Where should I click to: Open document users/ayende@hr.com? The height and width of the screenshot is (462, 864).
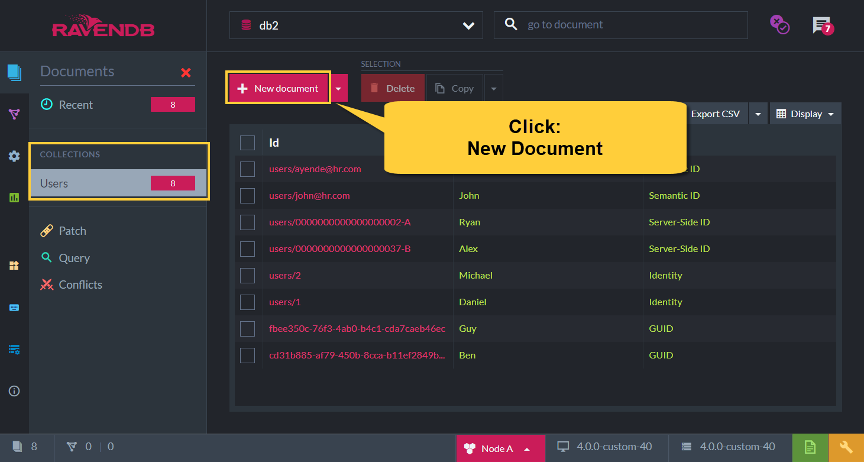315,169
